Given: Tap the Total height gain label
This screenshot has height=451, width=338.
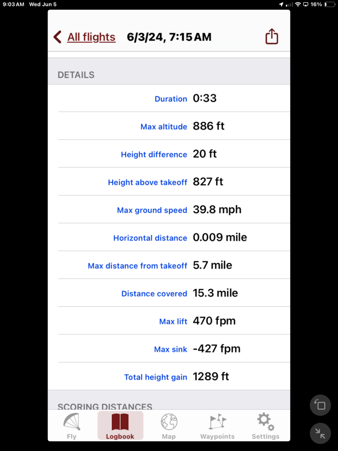Looking at the screenshot, I should pos(155,377).
